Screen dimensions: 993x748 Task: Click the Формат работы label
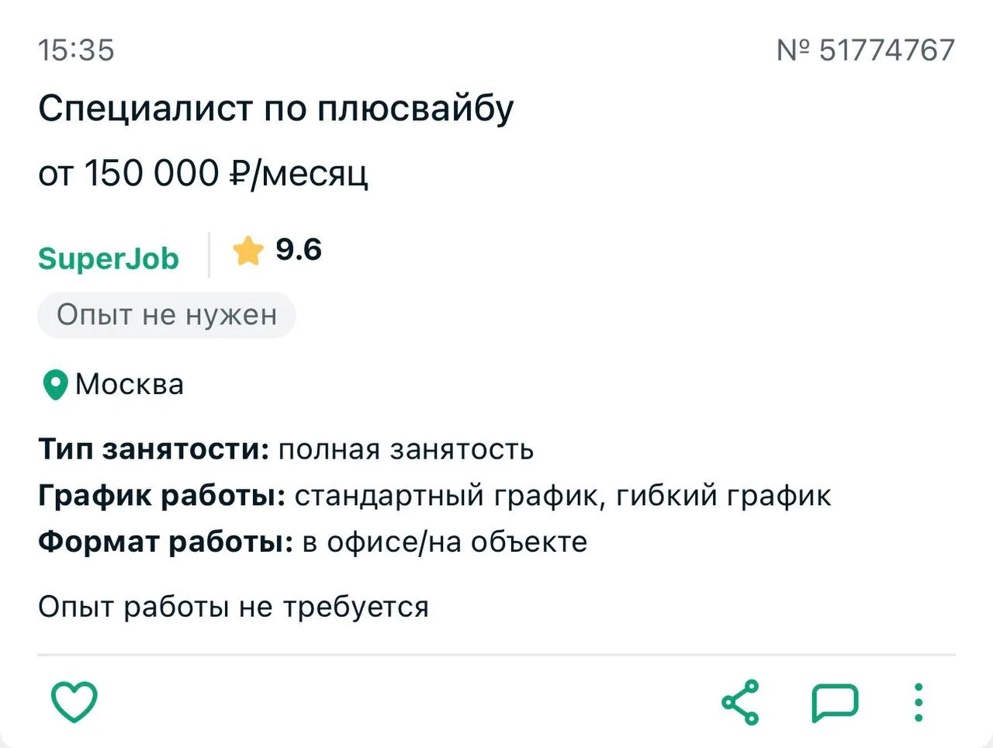coord(165,542)
